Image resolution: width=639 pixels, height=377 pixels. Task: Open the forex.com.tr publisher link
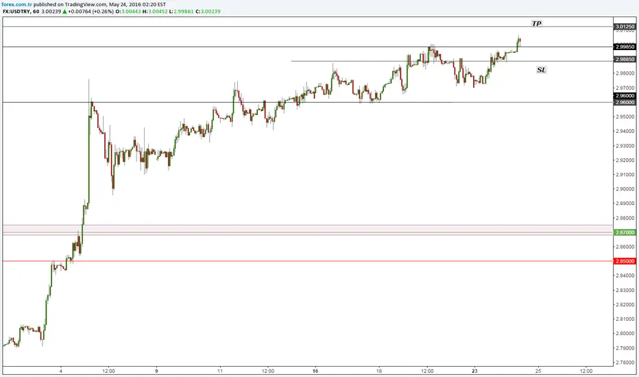click(17, 4)
